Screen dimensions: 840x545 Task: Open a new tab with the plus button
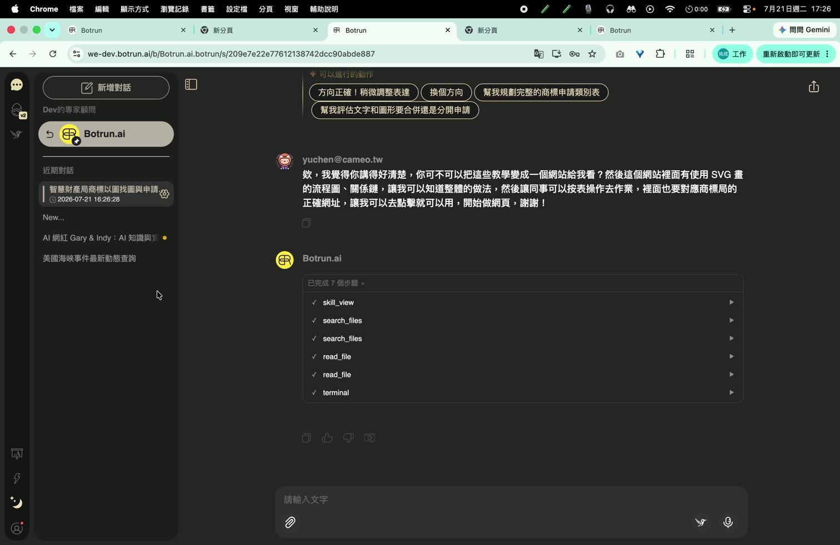[x=732, y=30]
